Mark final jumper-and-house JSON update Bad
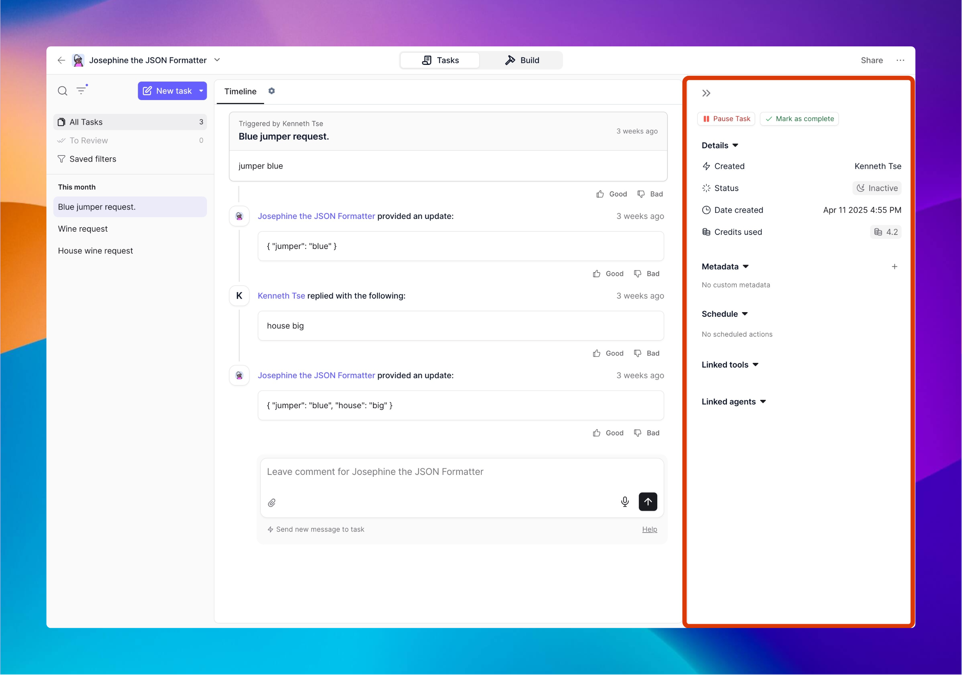 pos(647,433)
